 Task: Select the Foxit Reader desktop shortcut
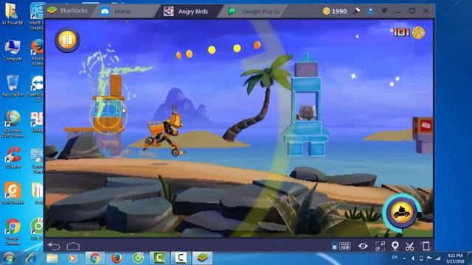(x=13, y=193)
